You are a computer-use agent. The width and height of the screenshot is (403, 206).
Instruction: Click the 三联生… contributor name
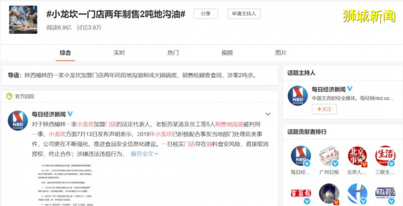(385, 172)
